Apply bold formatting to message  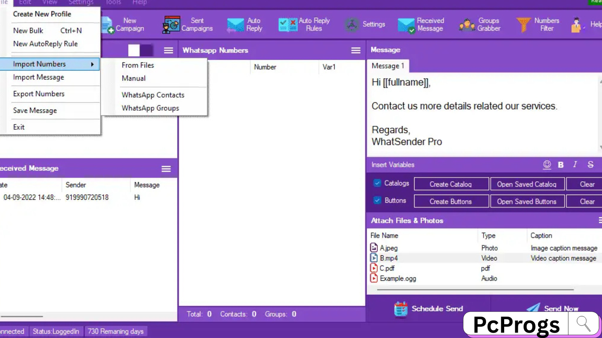point(561,164)
